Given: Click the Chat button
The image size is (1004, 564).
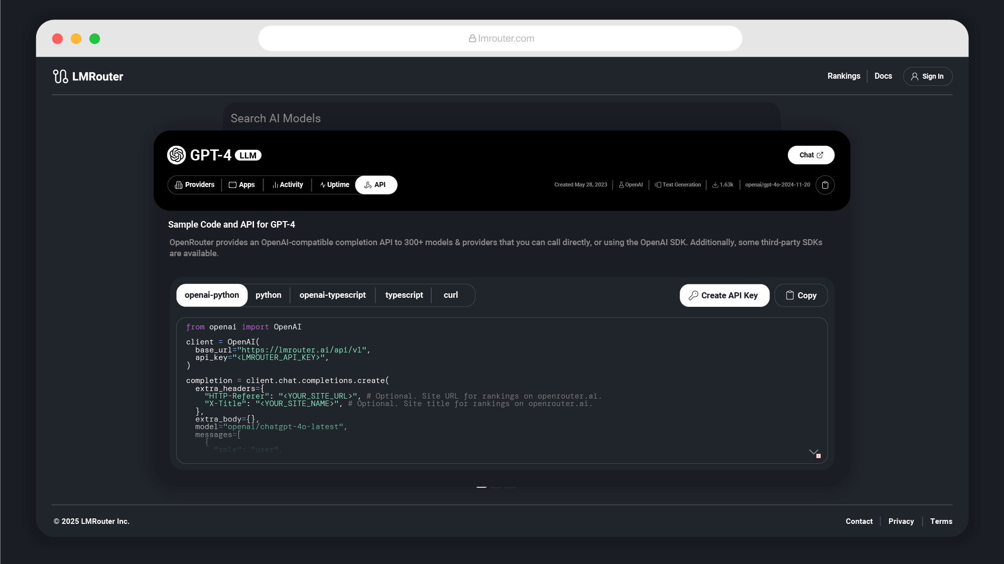Looking at the screenshot, I should [x=811, y=155].
